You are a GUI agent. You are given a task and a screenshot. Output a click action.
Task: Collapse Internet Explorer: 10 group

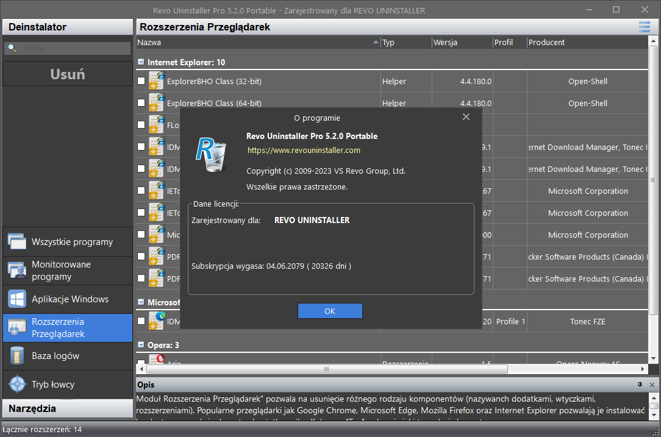tap(141, 62)
